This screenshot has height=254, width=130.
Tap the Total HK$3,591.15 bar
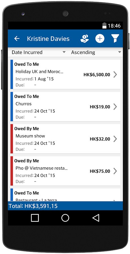pos(65,206)
